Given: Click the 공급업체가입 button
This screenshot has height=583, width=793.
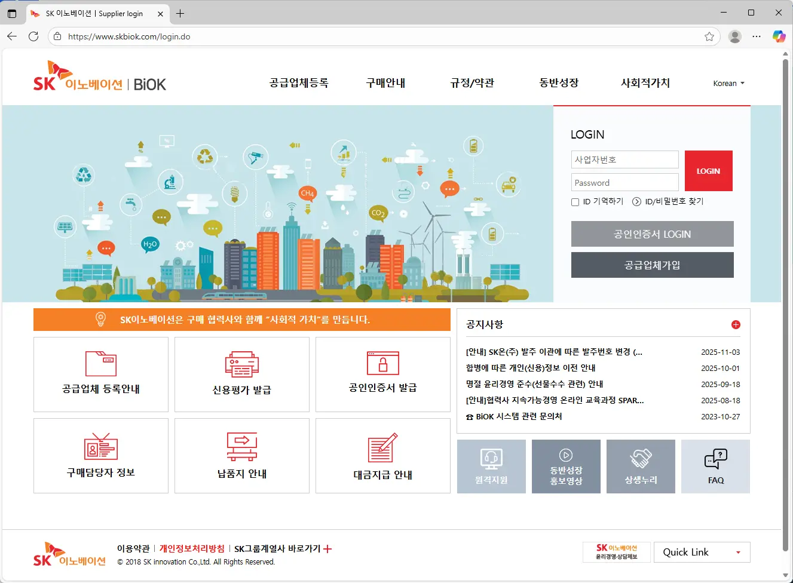Looking at the screenshot, I should [x=652, y=265].
